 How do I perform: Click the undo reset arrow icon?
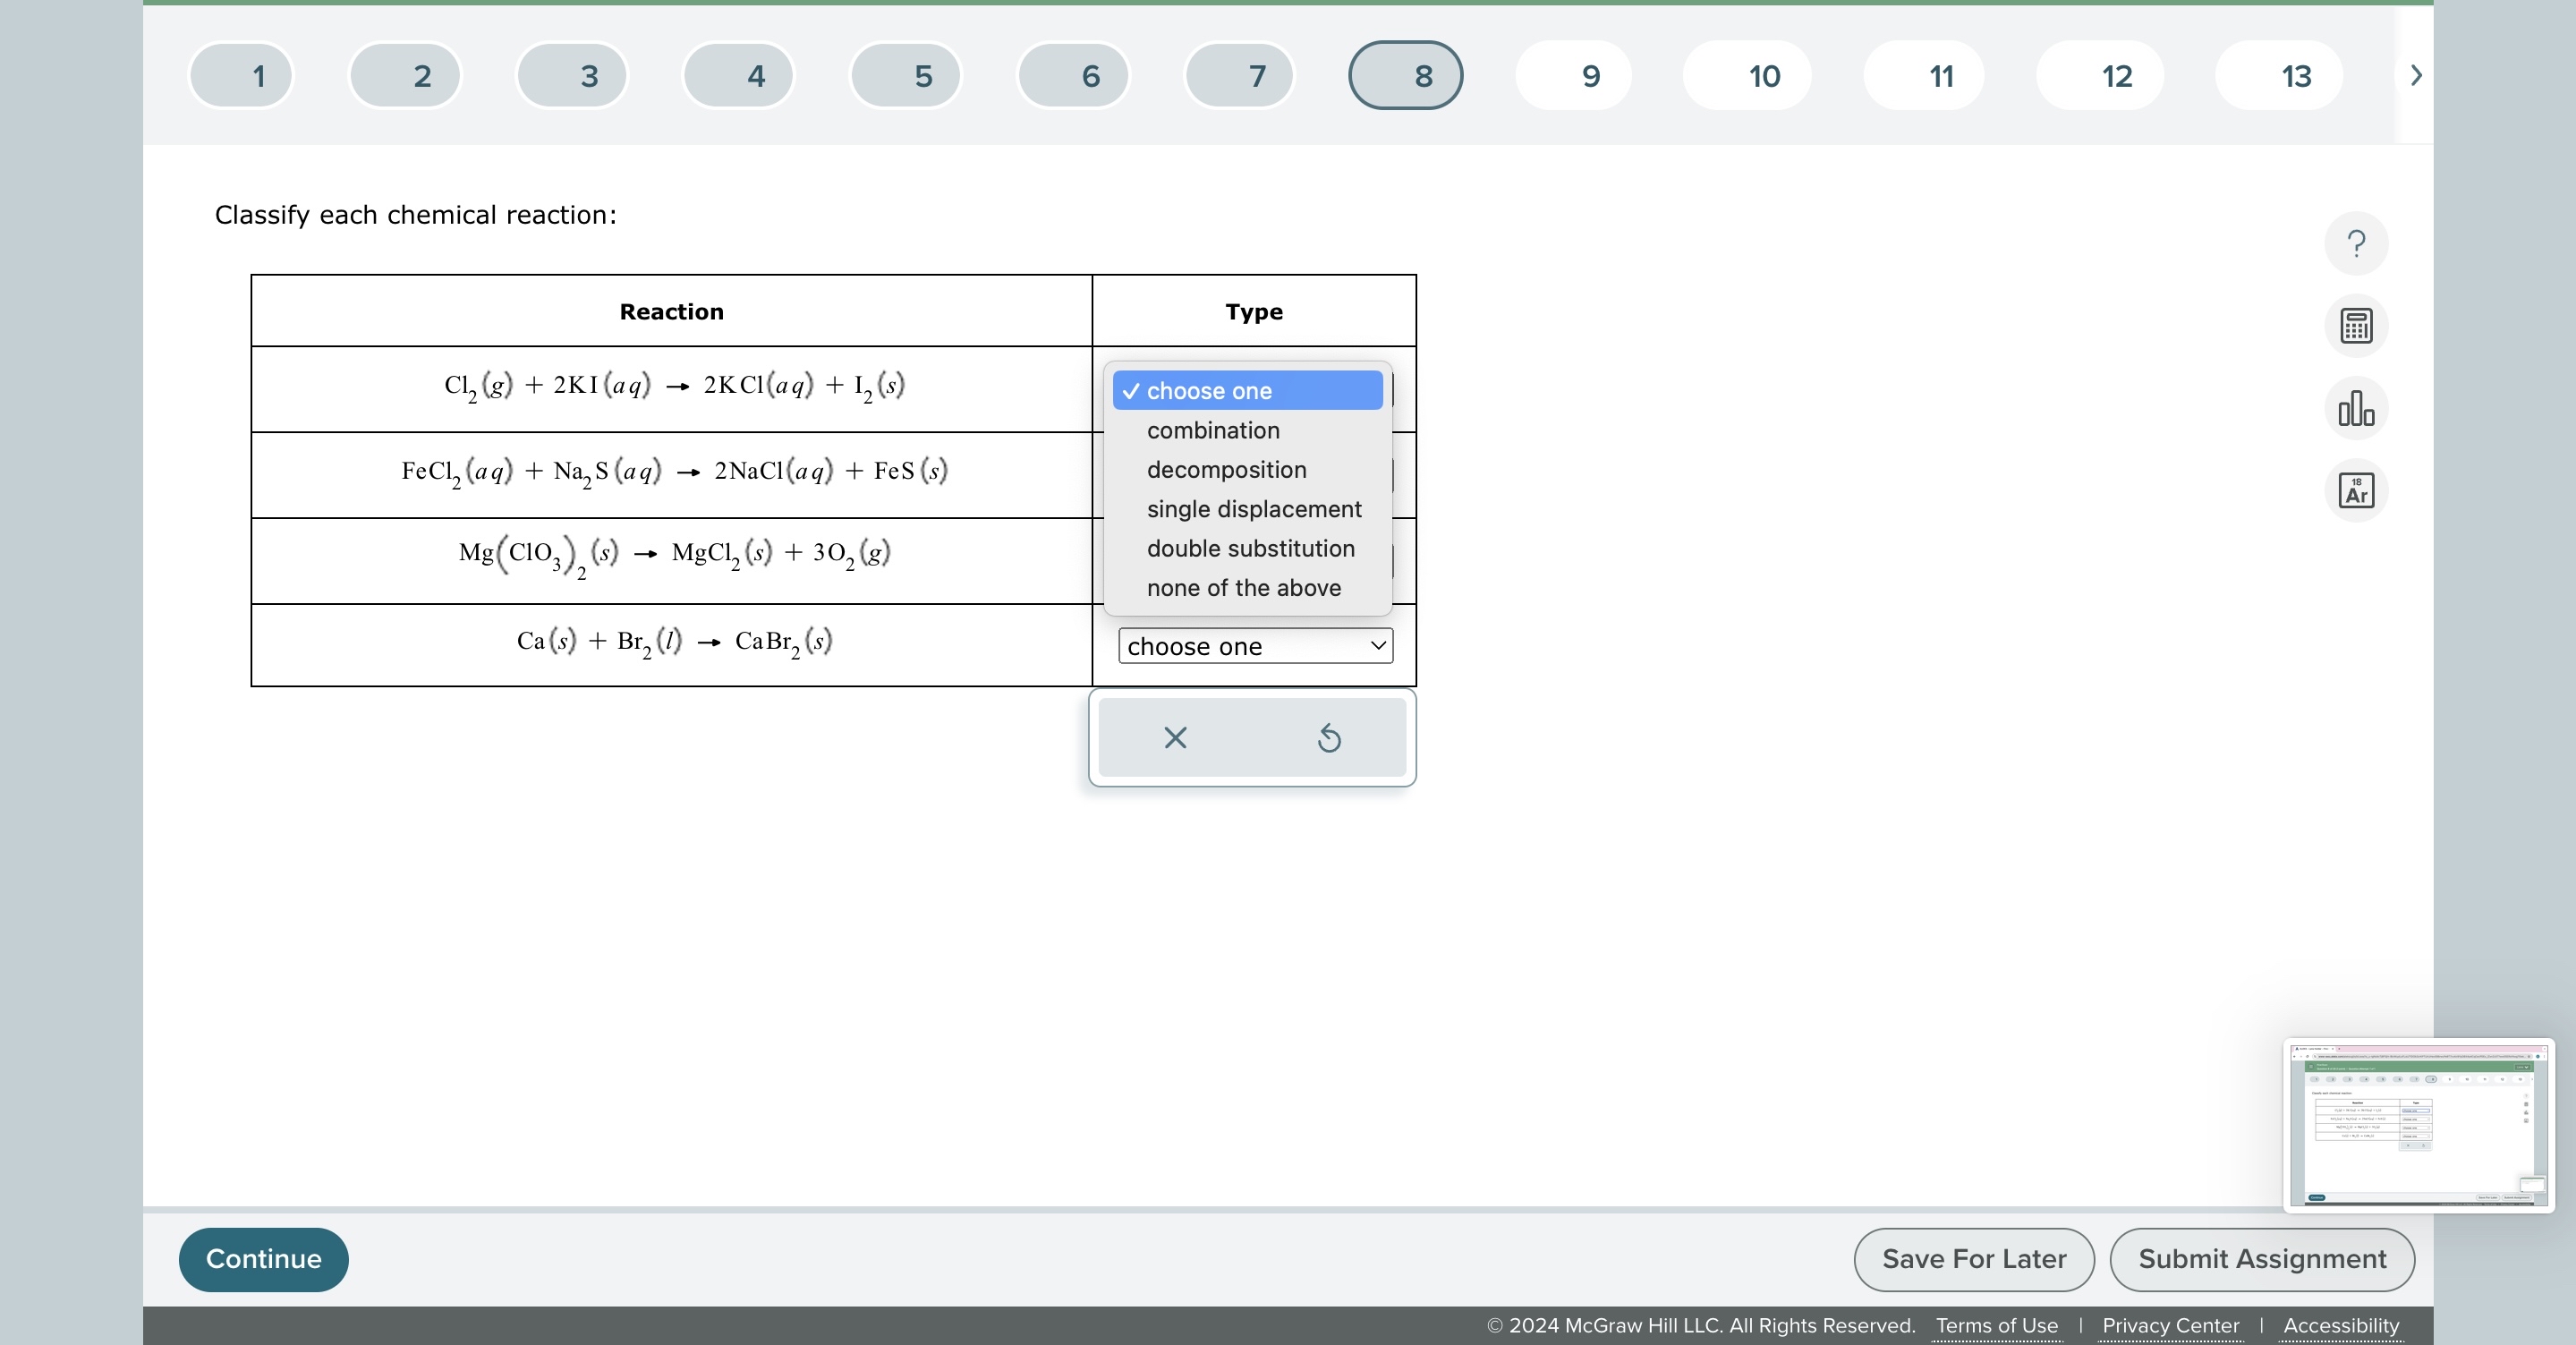(x=1328, y=738)
